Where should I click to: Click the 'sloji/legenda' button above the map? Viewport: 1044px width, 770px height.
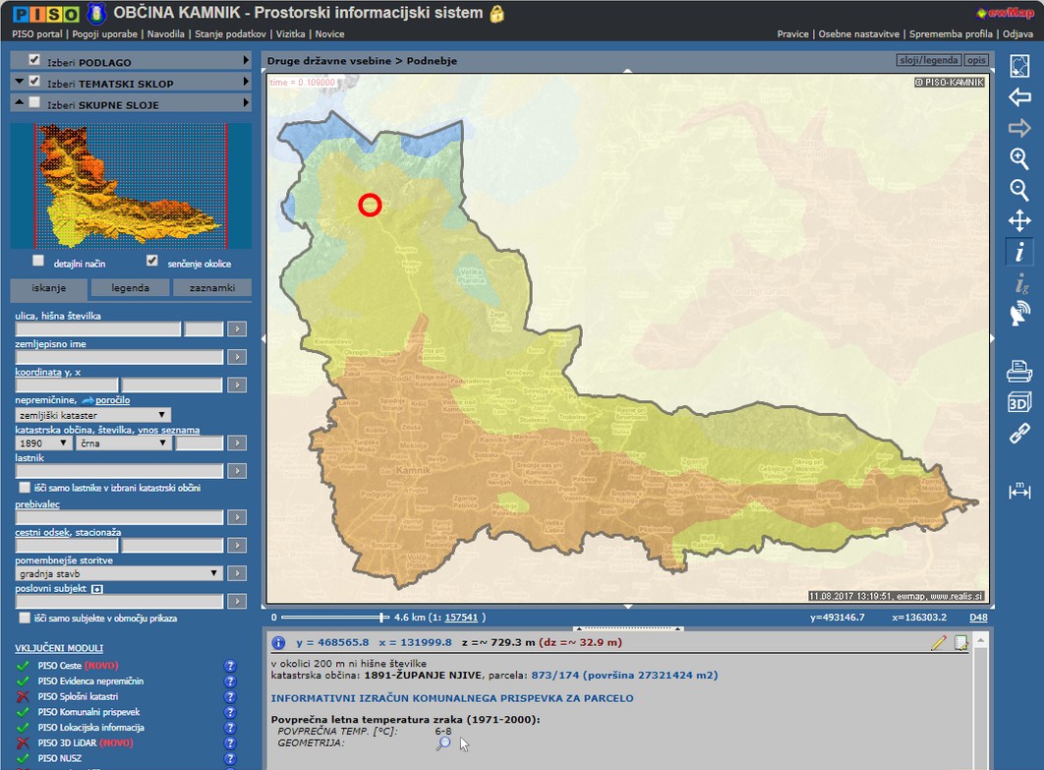pyautogui.click(x=928, y=61)
